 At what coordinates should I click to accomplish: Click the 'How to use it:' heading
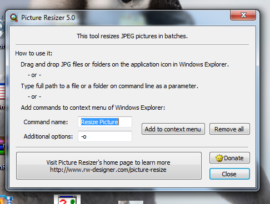[34, 53]
